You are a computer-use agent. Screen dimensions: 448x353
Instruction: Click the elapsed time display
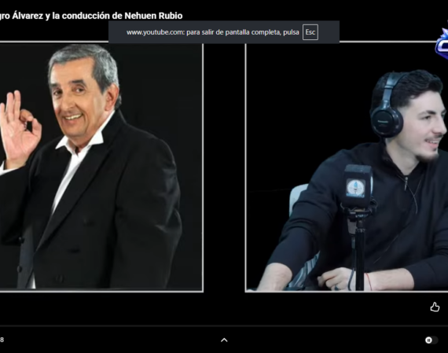pos(2,340)
